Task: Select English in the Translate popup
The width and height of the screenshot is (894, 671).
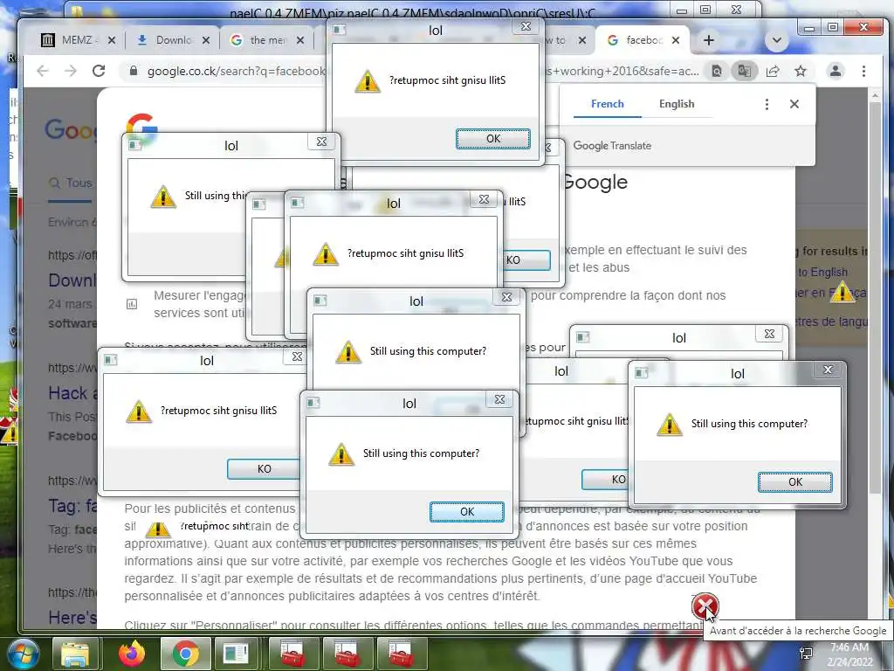Action: tap(677, 104)
